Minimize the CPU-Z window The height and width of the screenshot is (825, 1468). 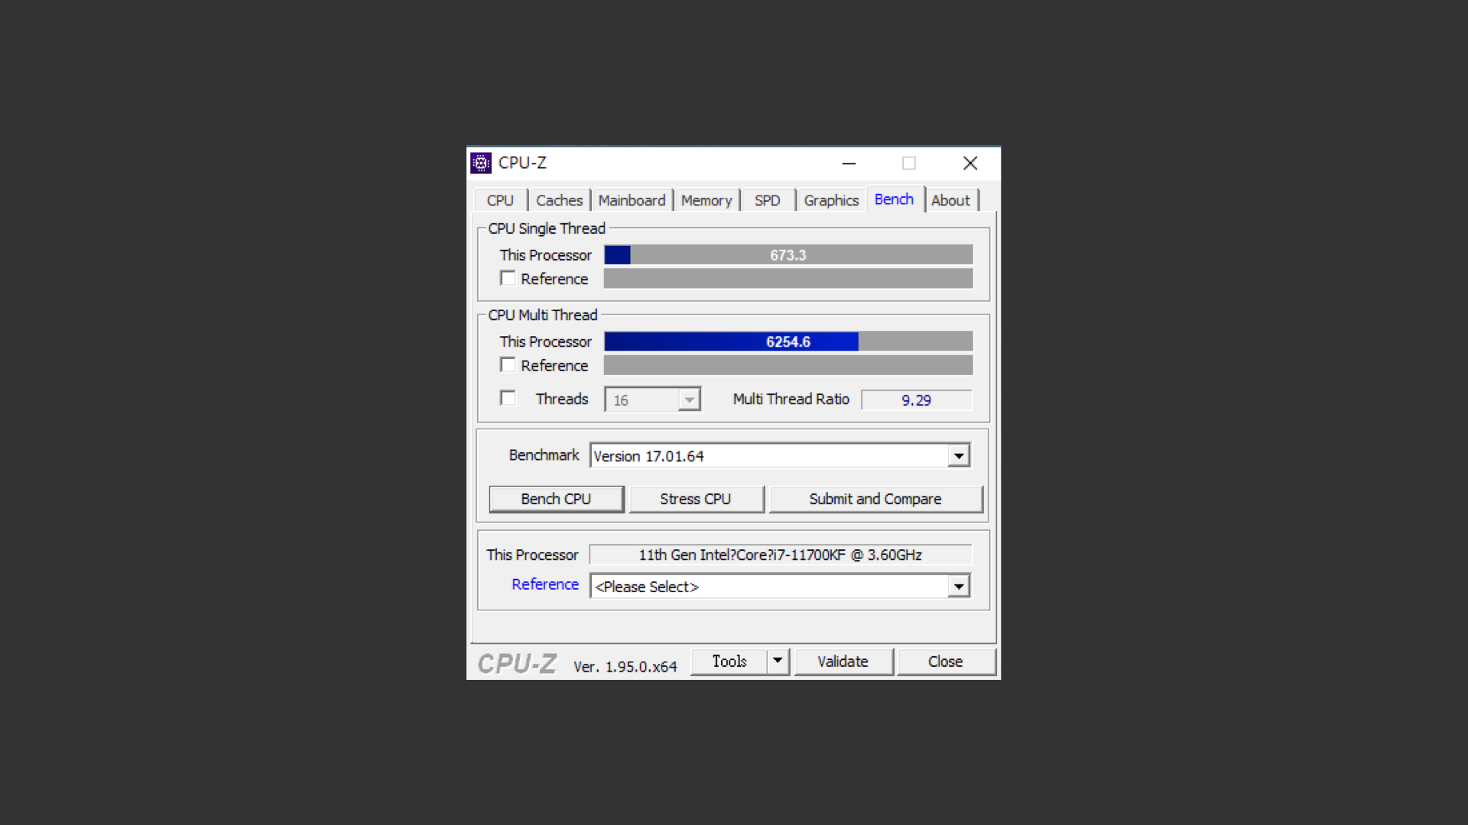pyautogui.click(x=849, y=163)
